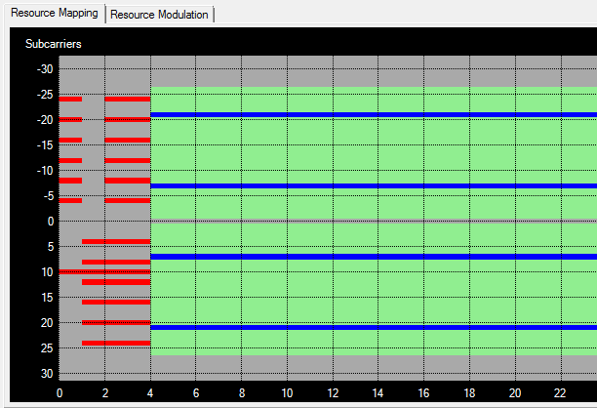Click symbol 12 on the horizontal axis
Screen dimensions: 597x408
click(x=333, y=393)
